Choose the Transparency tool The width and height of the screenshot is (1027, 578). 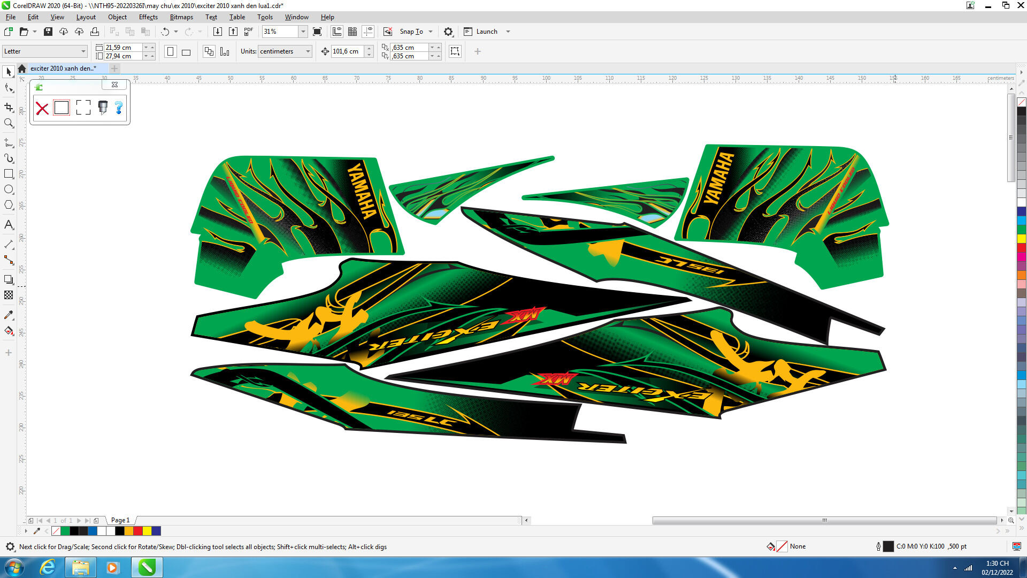coord(9,295)
